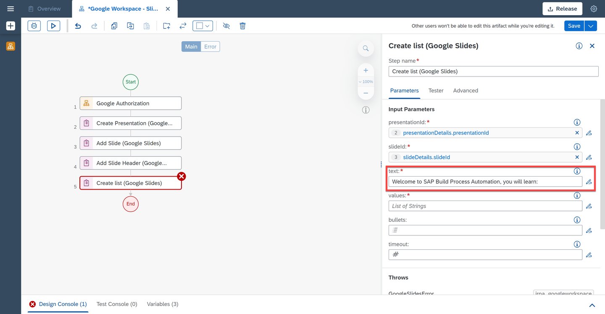Switch to the Tester tab
This screenshot has width=605, height=314.
(x=436, y=90)
